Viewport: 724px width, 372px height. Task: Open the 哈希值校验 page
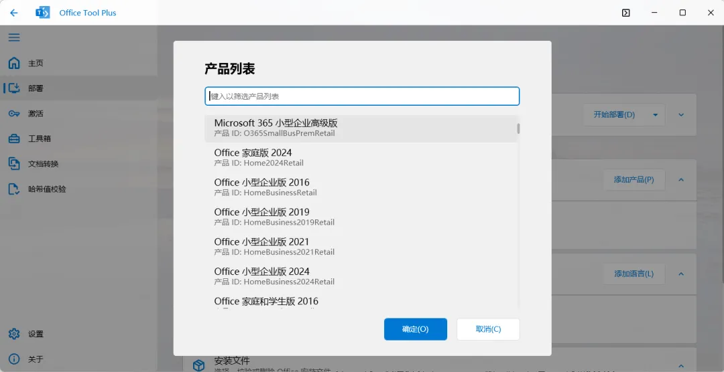point(78,189)
